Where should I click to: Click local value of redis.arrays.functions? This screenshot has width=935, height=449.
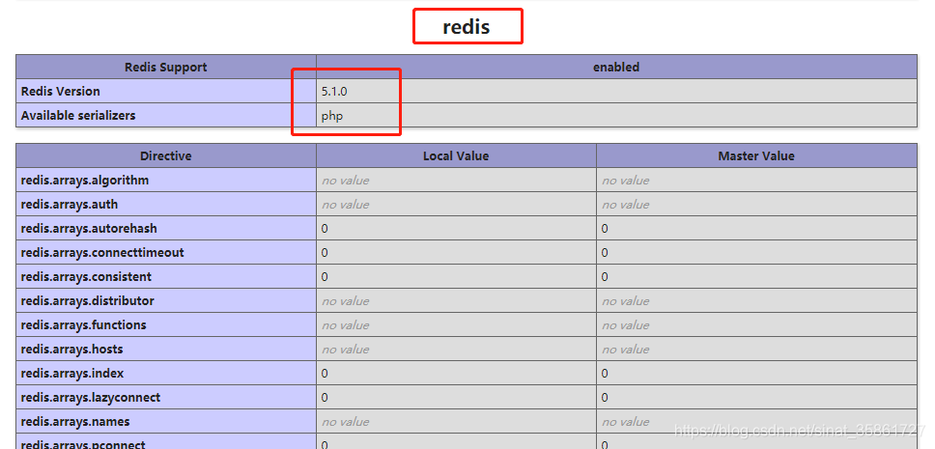click(x=345, y=325)
